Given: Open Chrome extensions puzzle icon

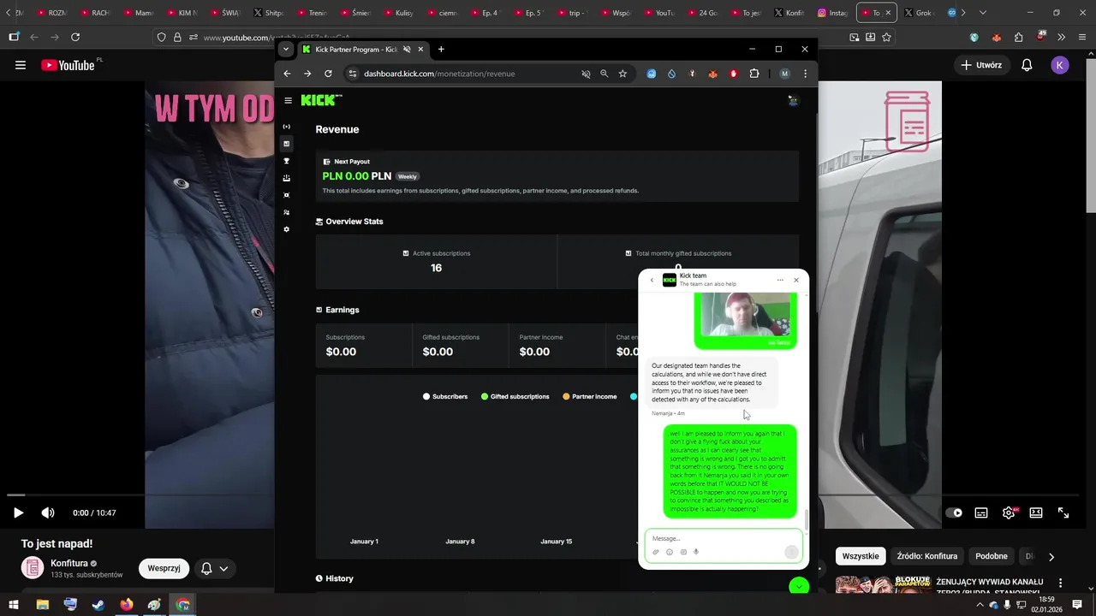Looking at the screenshot, I should 754,74.
